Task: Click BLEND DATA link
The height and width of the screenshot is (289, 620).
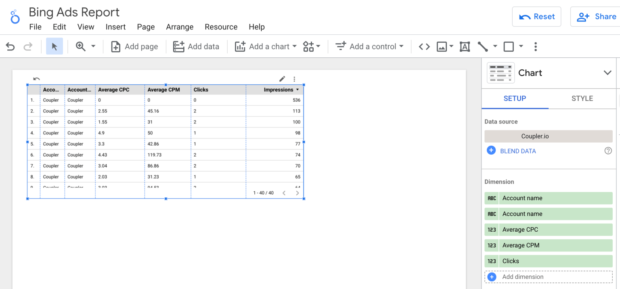Action: pyautogui.click(x=518, y=151)
